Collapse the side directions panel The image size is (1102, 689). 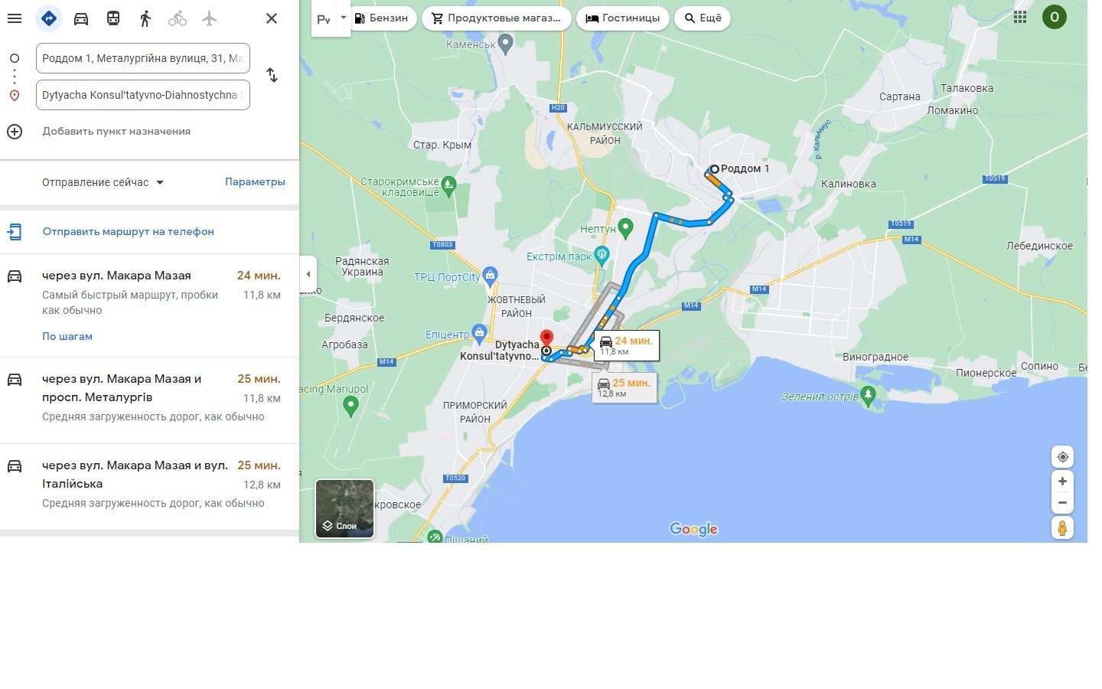pyautogui.click(x=308, y=274)
